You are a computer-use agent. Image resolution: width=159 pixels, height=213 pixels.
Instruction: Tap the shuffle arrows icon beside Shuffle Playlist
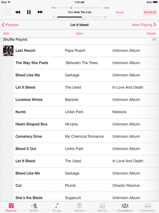click(x=154, y=40)
